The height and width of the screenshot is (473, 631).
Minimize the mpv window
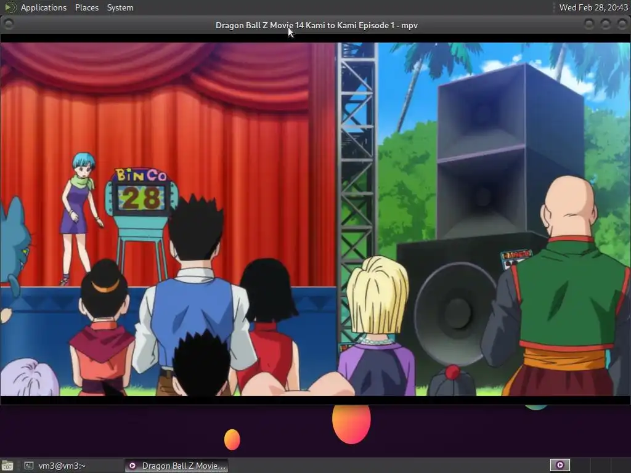[x=589, y=24]
